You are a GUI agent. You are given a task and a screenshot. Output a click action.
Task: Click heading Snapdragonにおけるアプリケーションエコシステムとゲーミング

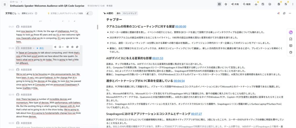pyautogui.click(x=148, y=114)
